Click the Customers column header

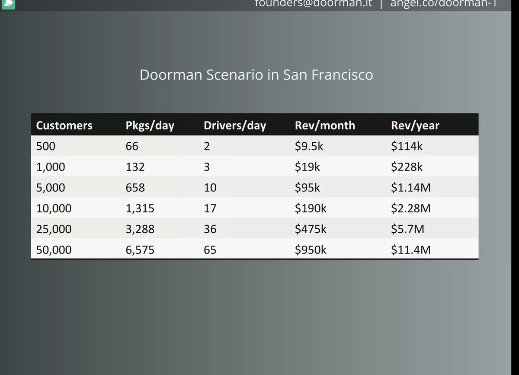coord(64,125)
